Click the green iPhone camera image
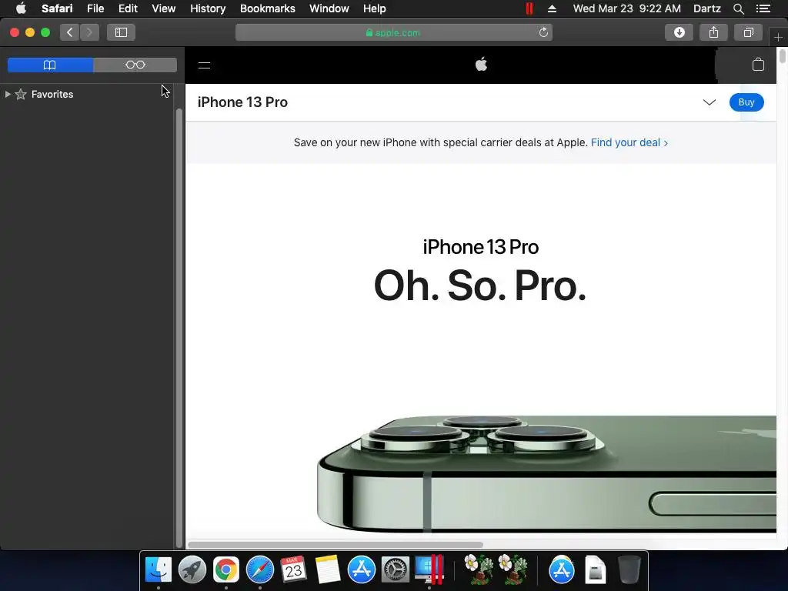This screenshot has height=591, width=788. tap(547, 474)
